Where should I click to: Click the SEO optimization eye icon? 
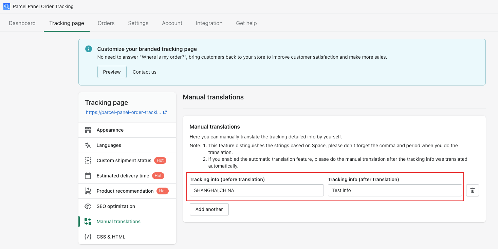point(88,206)
